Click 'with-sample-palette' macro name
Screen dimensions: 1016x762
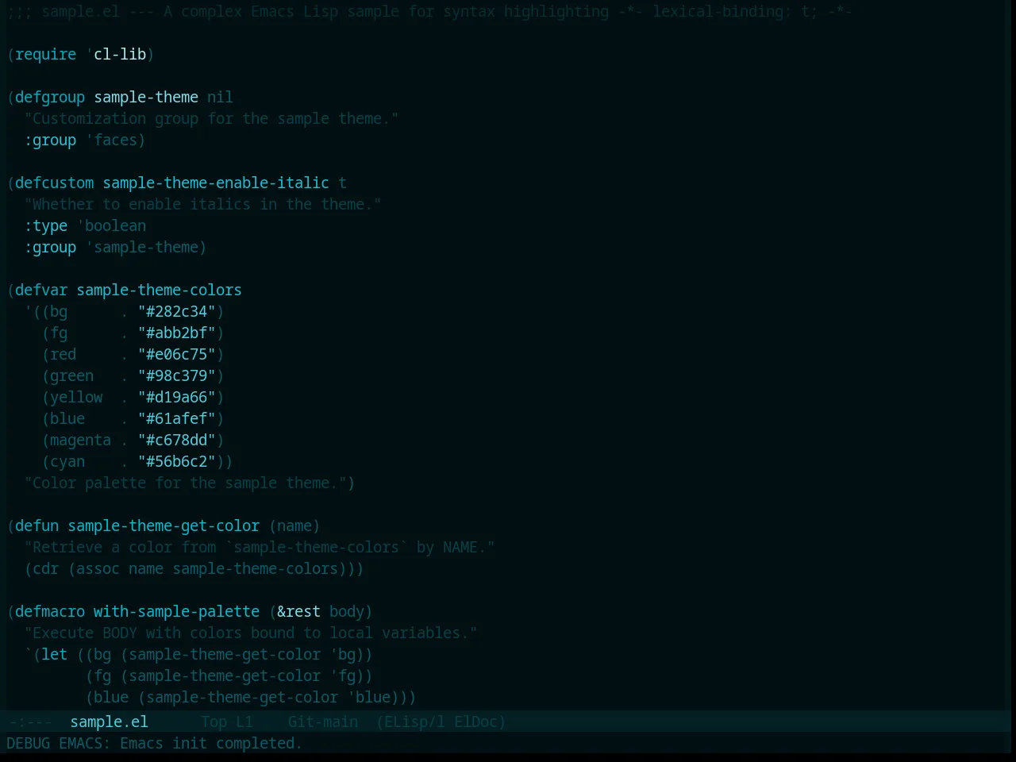click(x=176, y=611)
